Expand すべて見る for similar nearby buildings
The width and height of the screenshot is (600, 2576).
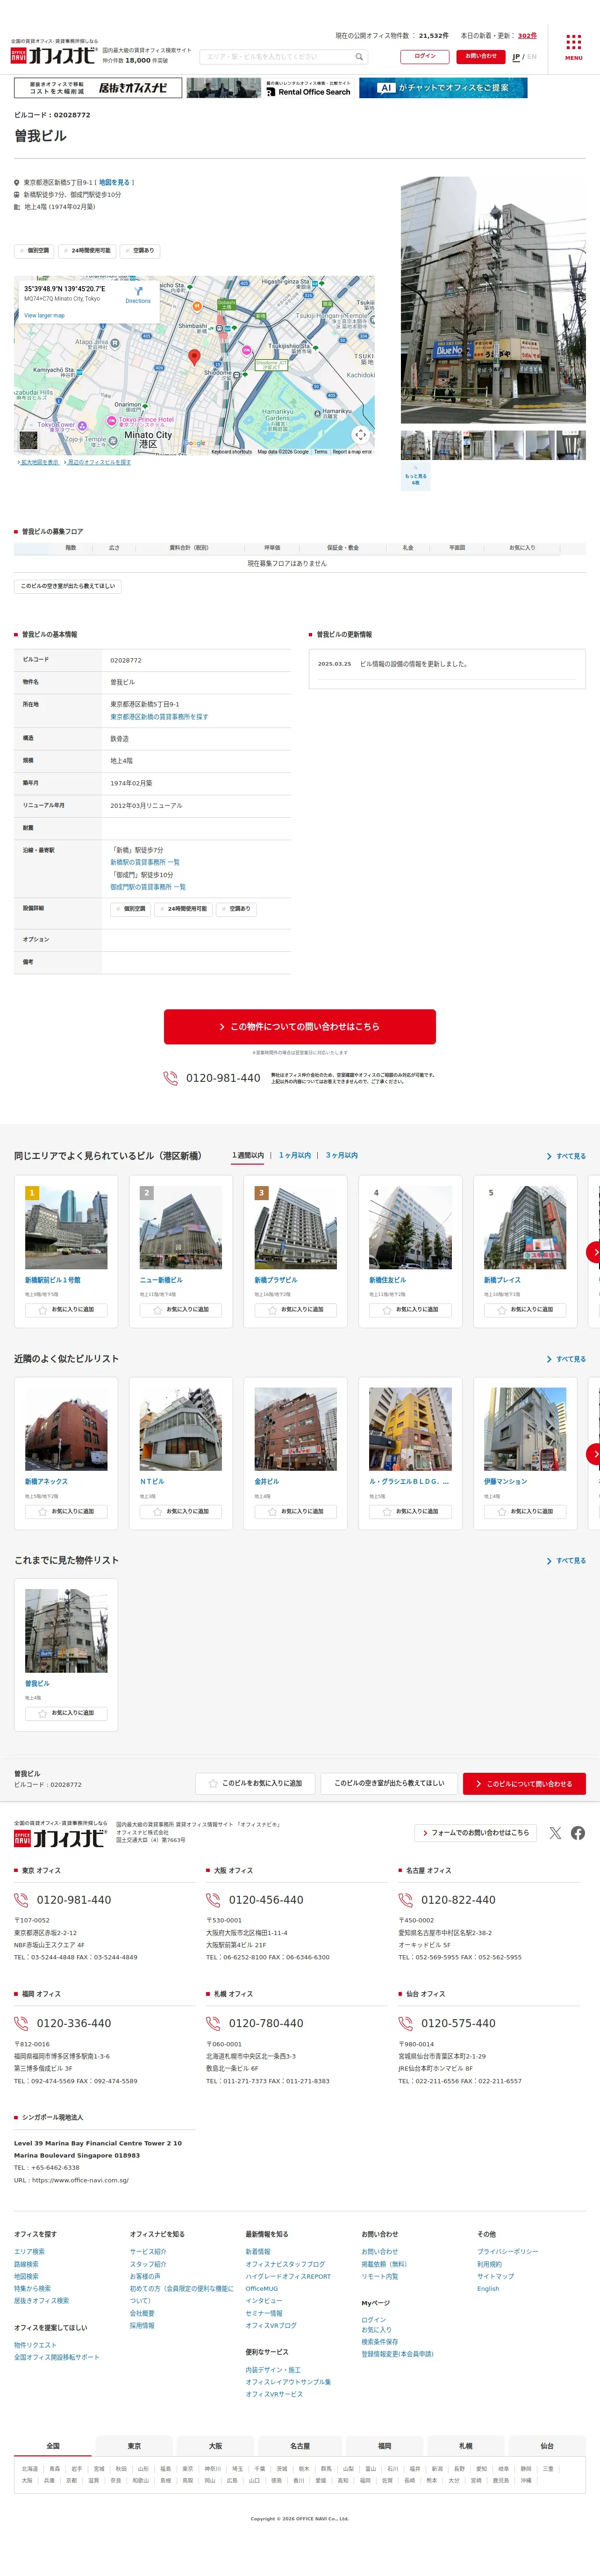pyautogui.click(x=566, y=1359)
